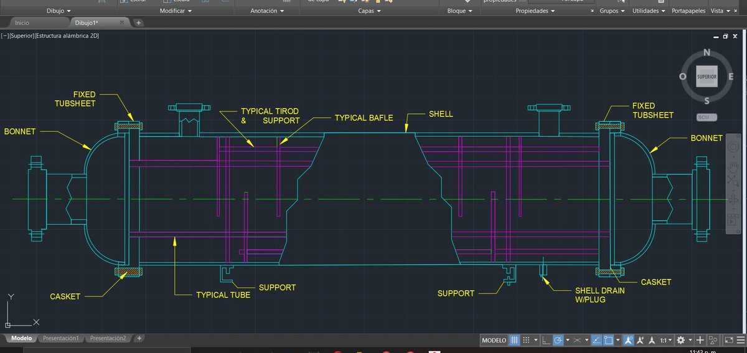Screen dimensions: 747x353
Task: Create new drawing tab with plus
Action: tap(138, 22)
